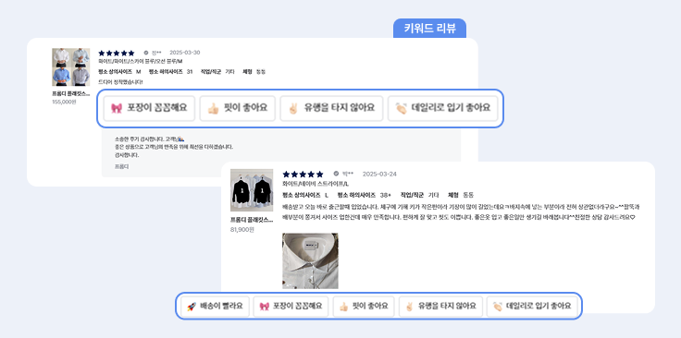Viewport: 681px width, 338px height.
Task: Select the 배송이 빨라요 keyword chip
Action: [x=215, y=307]
